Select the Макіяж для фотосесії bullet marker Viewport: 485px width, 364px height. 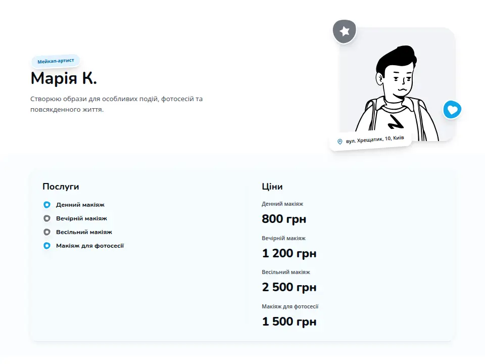46,246
